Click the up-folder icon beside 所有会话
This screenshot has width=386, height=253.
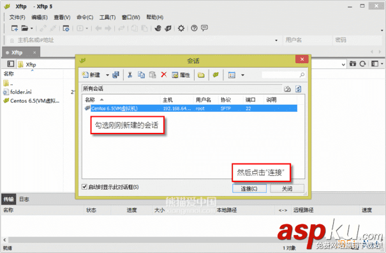288,89
